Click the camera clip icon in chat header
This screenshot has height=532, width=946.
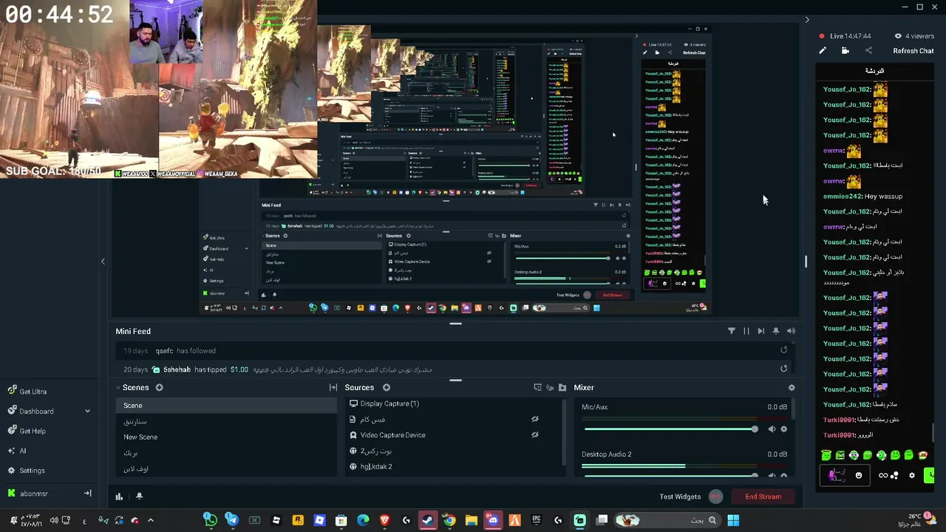pyautogui.click(x=845, y=51)
